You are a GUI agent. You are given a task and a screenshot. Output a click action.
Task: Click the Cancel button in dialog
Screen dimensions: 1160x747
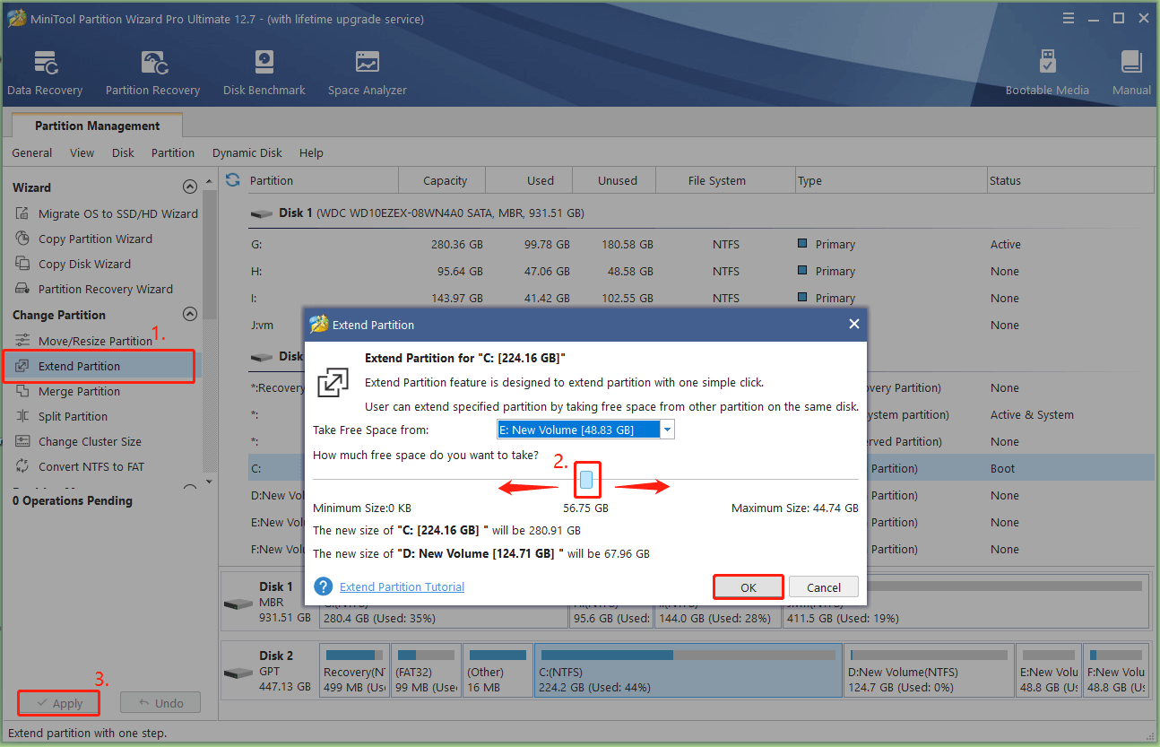[824, 587]
